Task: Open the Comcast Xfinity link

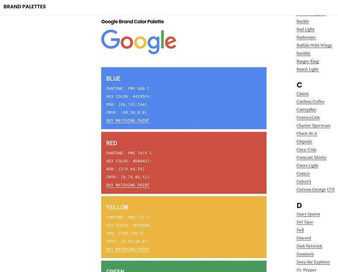Action: [311, 158]
